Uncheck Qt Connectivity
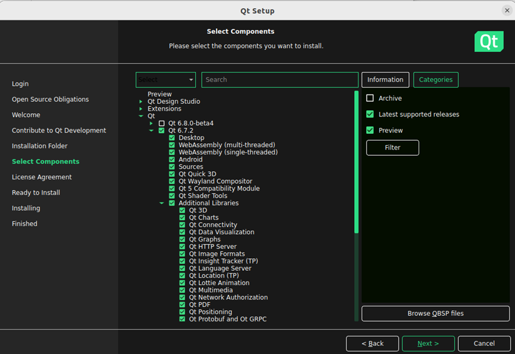515x354 pixels. click(x=182, y=225)
